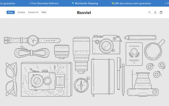
Task: Open the FAQs menu link
Action: pyautogui.click(x=44, y=12)
